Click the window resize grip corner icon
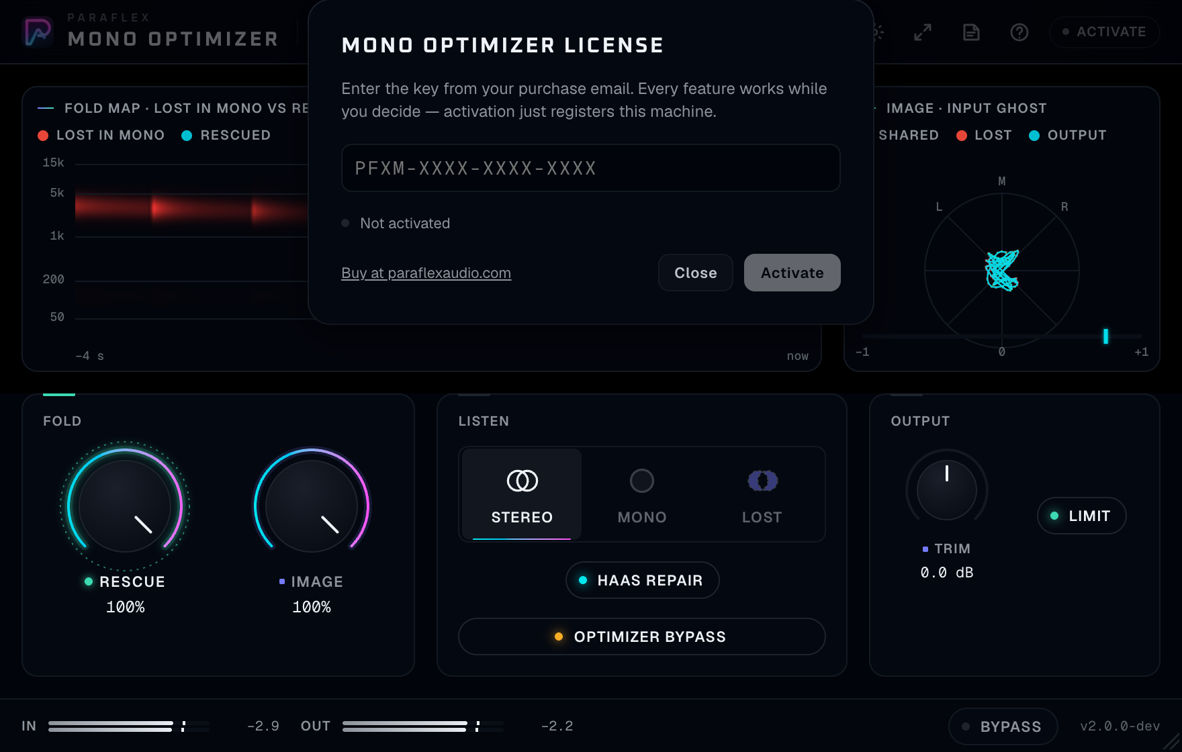1182x752 pixels. click(1171, 742)
